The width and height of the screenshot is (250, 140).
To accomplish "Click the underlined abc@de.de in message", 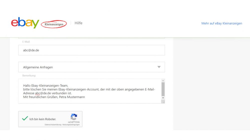I will (x=43, y=93).
